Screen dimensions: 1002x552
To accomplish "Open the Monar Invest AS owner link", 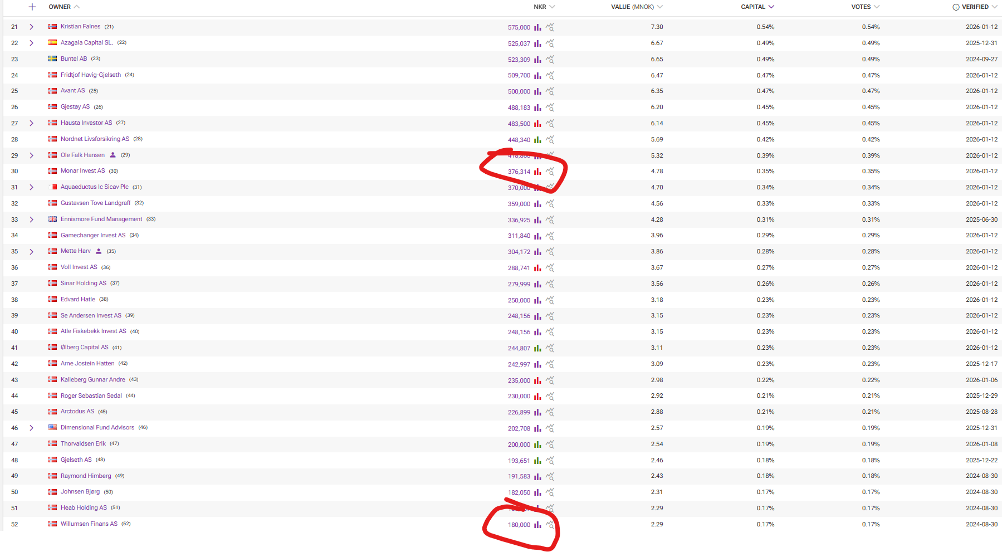I will [82, 171].
